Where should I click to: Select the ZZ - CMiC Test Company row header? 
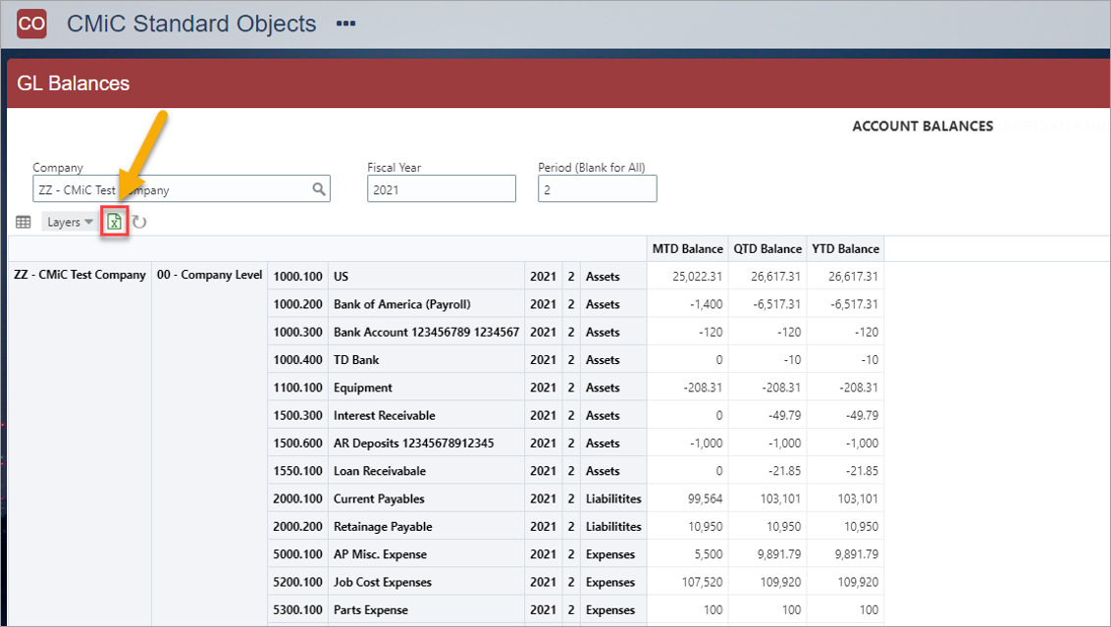coord(80,275)
